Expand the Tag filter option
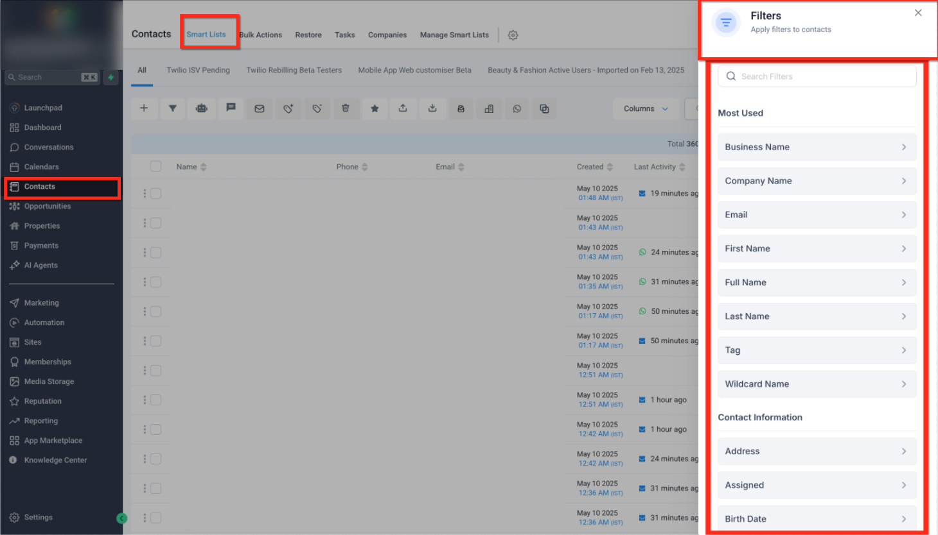 [x=817, y=350]
